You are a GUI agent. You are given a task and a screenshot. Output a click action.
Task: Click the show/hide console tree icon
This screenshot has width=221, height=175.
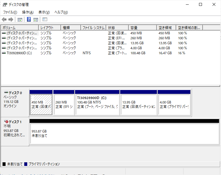click(20, 20)
